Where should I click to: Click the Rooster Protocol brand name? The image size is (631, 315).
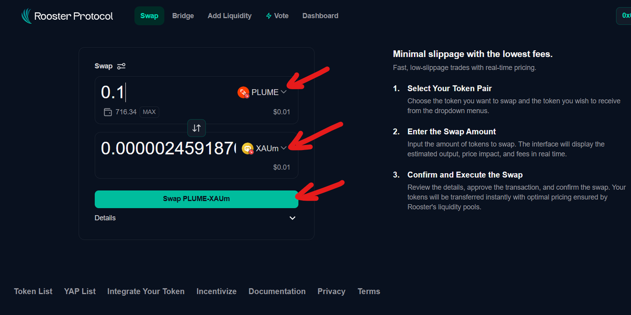pyautogui.click(x=73, y=16)
